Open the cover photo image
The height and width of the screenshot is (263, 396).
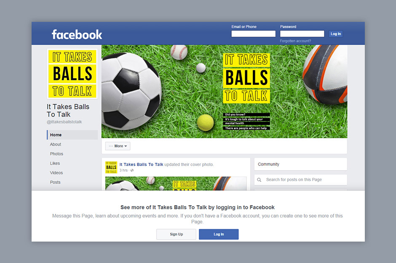tap(224, 92)
